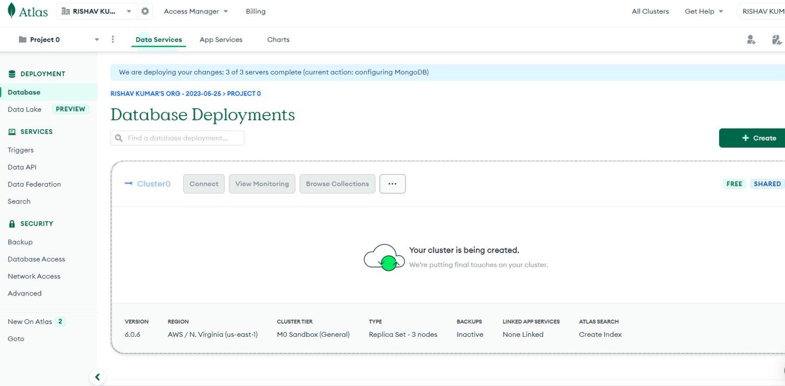Open Data Lake in the sidebar
The width and height of the screenshot is (785, 386).
point(25,109)
